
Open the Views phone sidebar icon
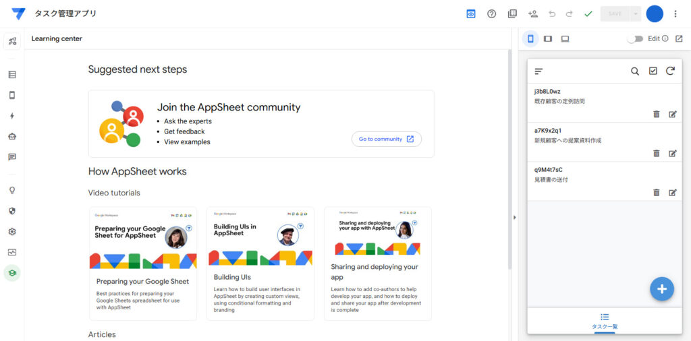12,95
